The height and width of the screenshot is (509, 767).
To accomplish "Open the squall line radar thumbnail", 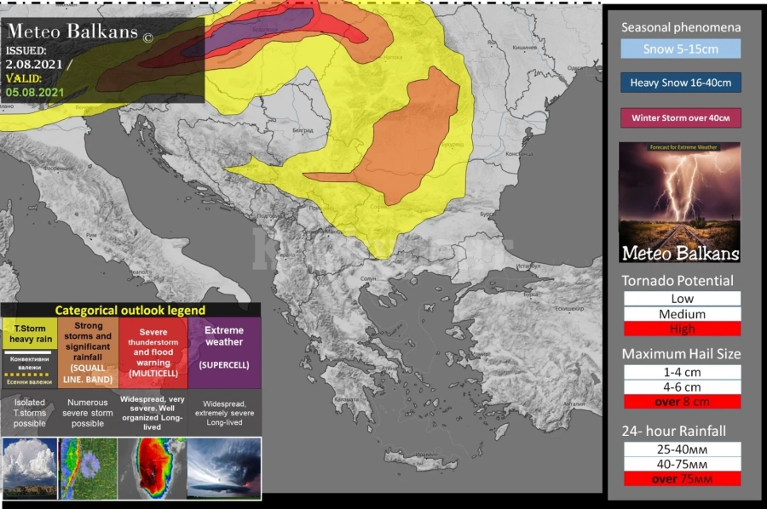I will 88,468.
